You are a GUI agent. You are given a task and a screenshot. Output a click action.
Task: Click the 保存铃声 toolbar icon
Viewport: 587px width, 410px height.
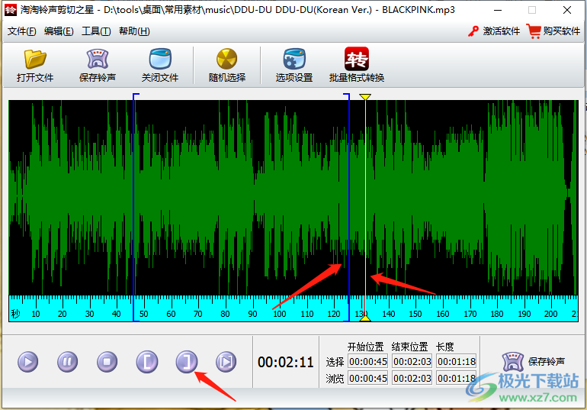click(x=98, y=60)
